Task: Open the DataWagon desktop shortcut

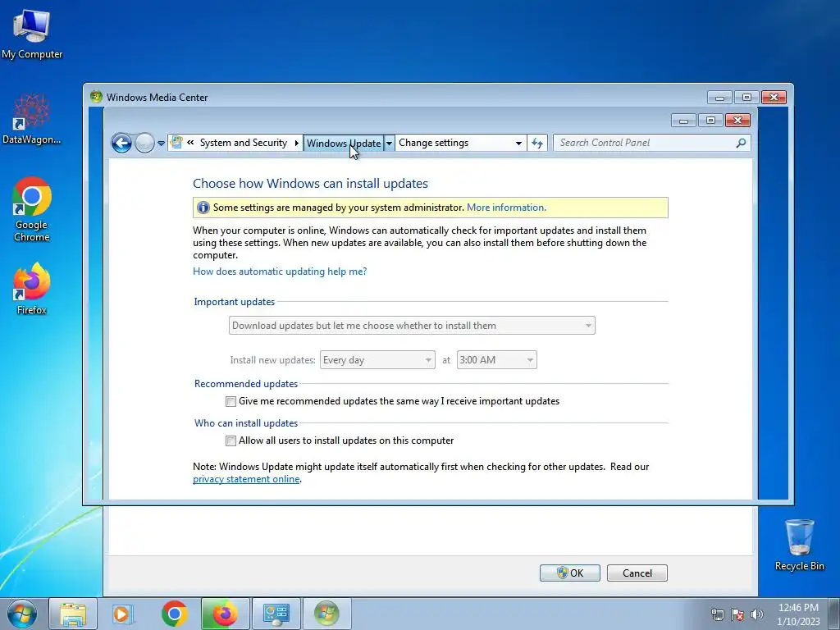Action: [32, 119]
